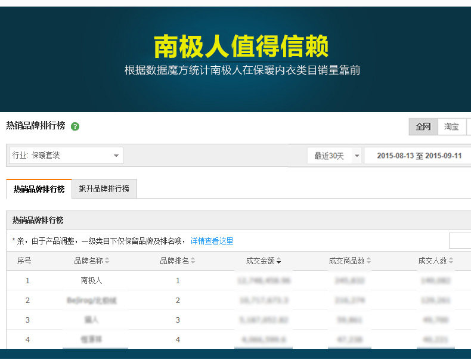Open the 详情查看这里 link

[212, 241]
